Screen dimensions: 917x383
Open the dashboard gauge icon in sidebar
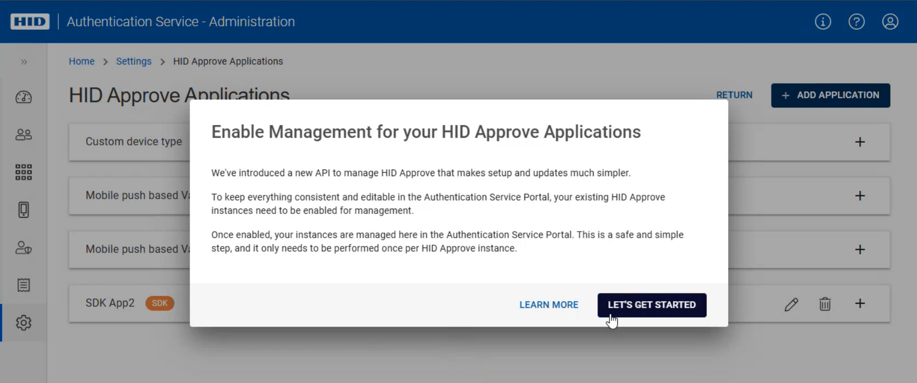pos(24,97)
